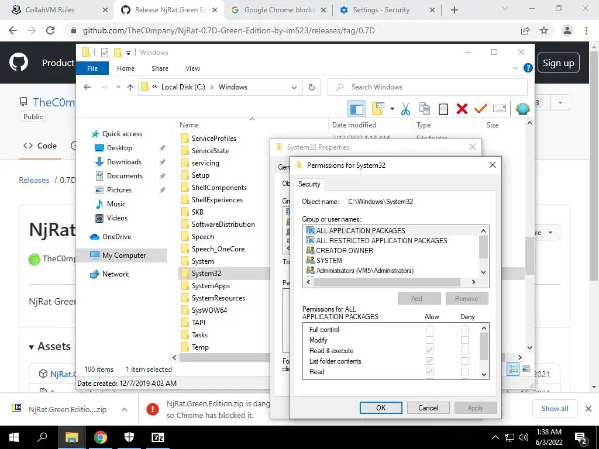Refresh the Windows folder view
This screenshot has height=449, width=599.
point(312,88)
